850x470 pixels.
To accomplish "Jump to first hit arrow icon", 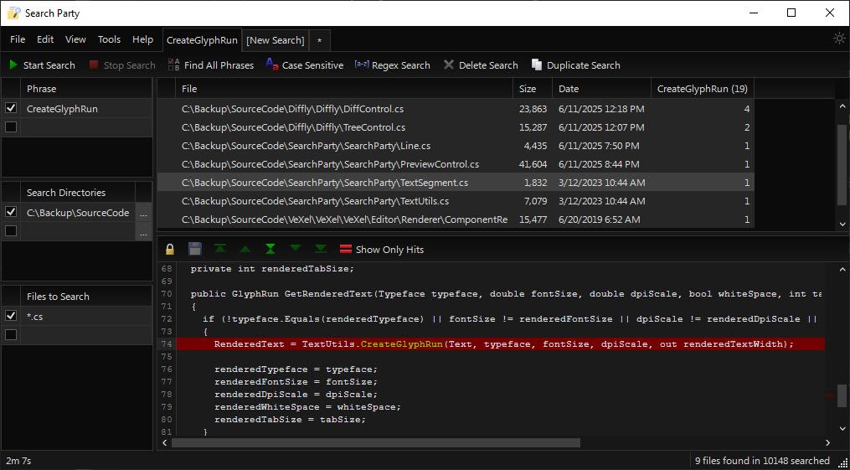I will [x=220, y=248].
